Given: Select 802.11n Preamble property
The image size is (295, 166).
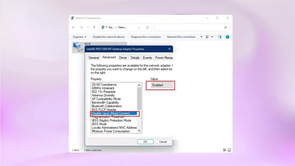Looking at the screenshot, I should tap(104, 91).
